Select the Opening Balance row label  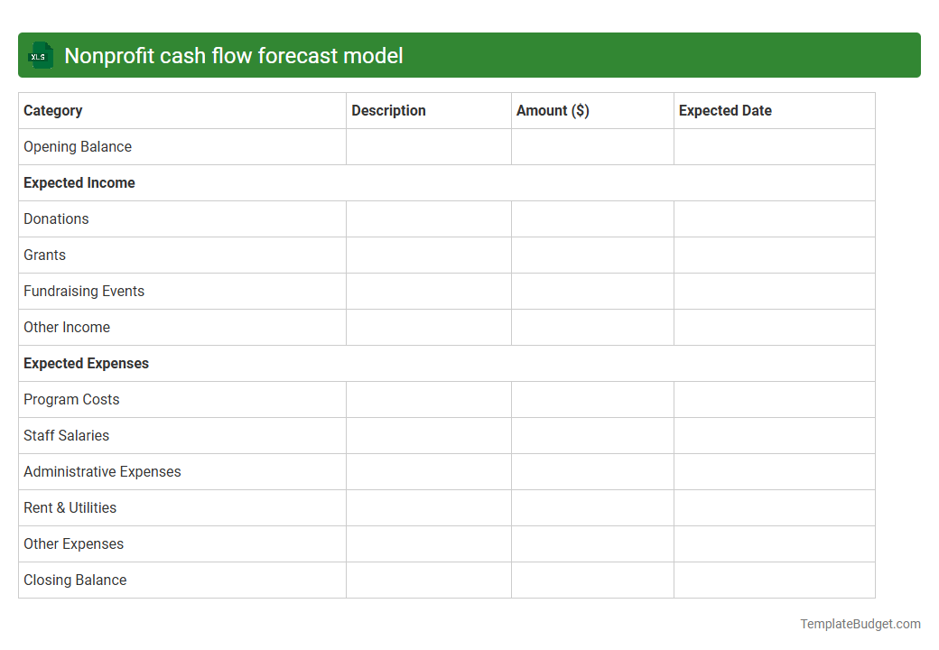78,146
